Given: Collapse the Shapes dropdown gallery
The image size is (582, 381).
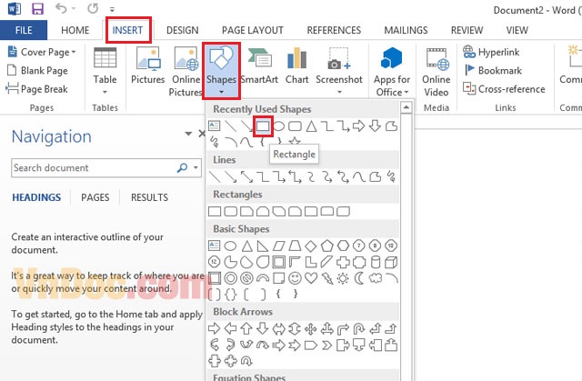Looking at the screenshot, I should tap(223, 70).
